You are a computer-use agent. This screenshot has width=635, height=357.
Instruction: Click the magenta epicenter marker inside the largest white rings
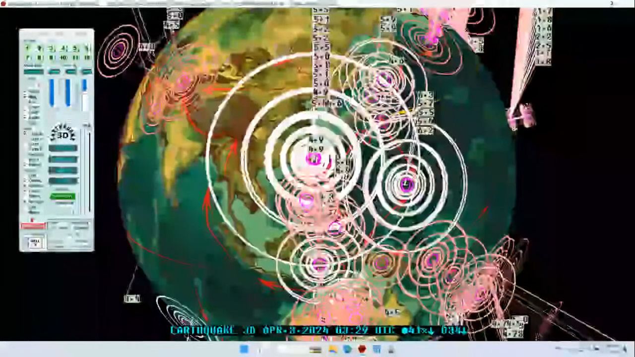tap(313, 159)
